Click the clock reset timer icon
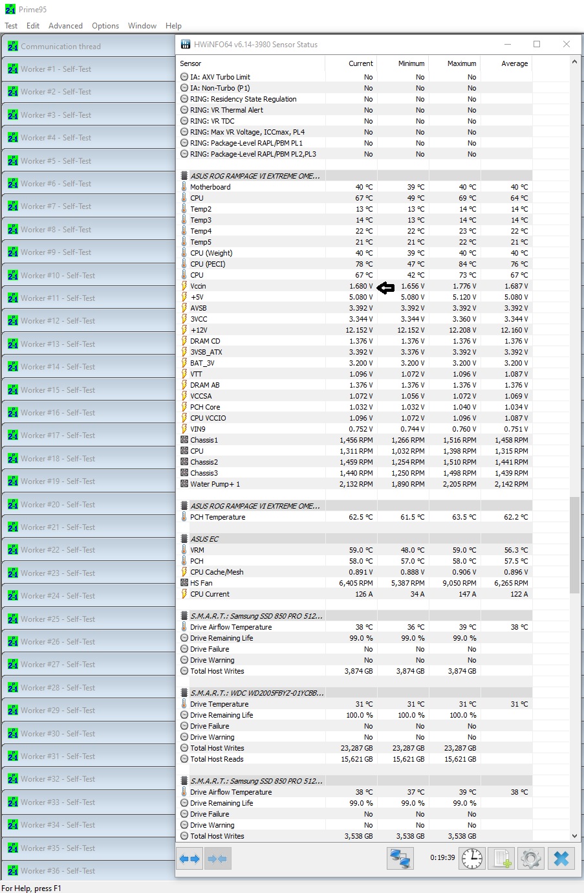The width and height of the screenshot is (584, 893). click(472, 859)
